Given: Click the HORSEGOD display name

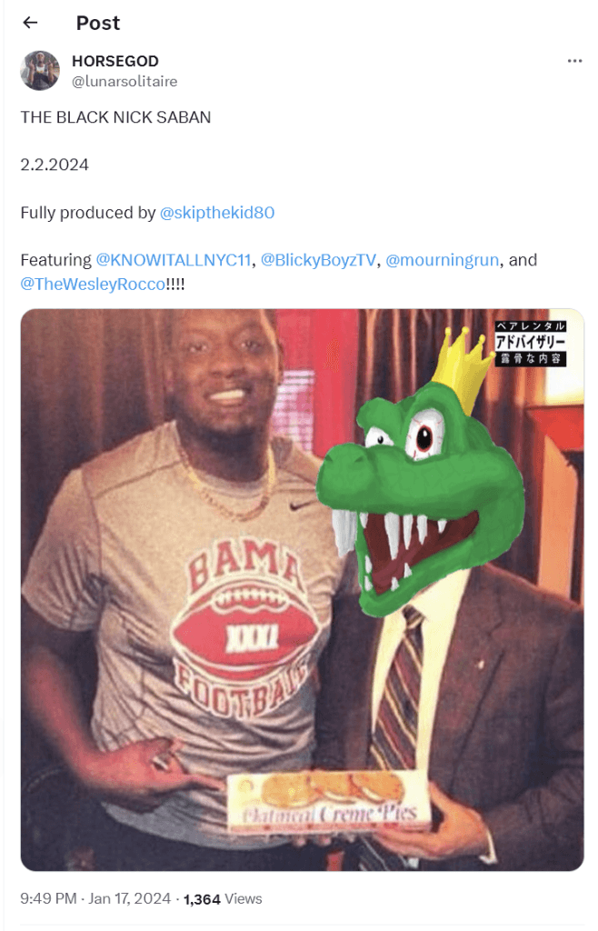Looking at the screenshot, I should [115, 61].
